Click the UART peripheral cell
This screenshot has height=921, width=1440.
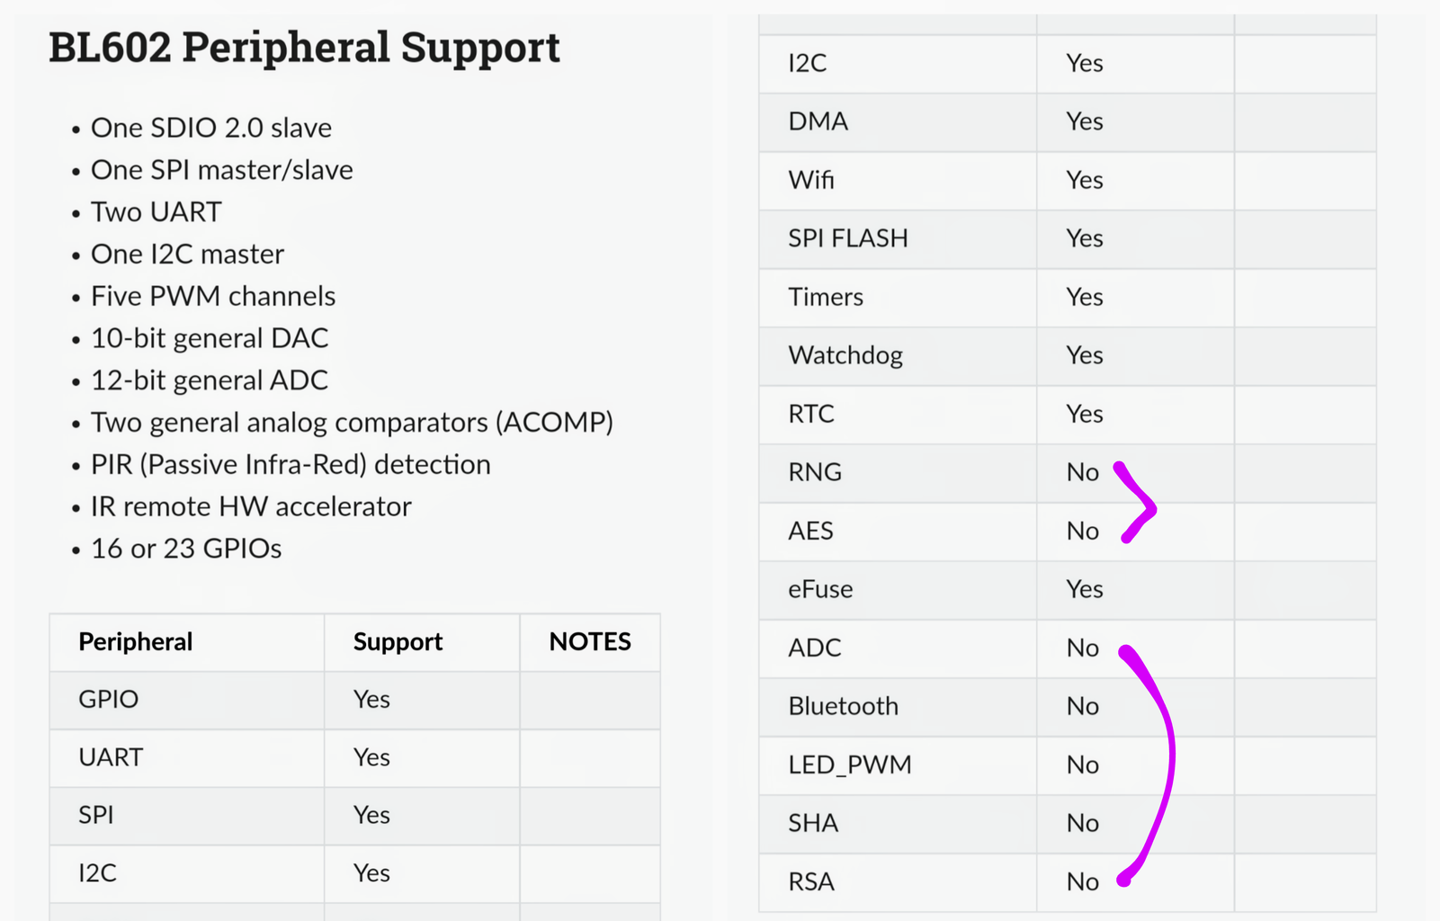111,757
